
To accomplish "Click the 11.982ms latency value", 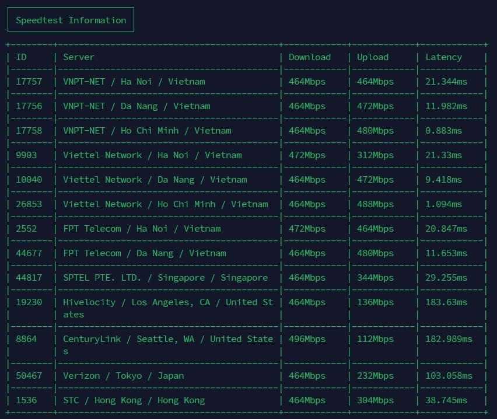I will click(x=446, y=106).
